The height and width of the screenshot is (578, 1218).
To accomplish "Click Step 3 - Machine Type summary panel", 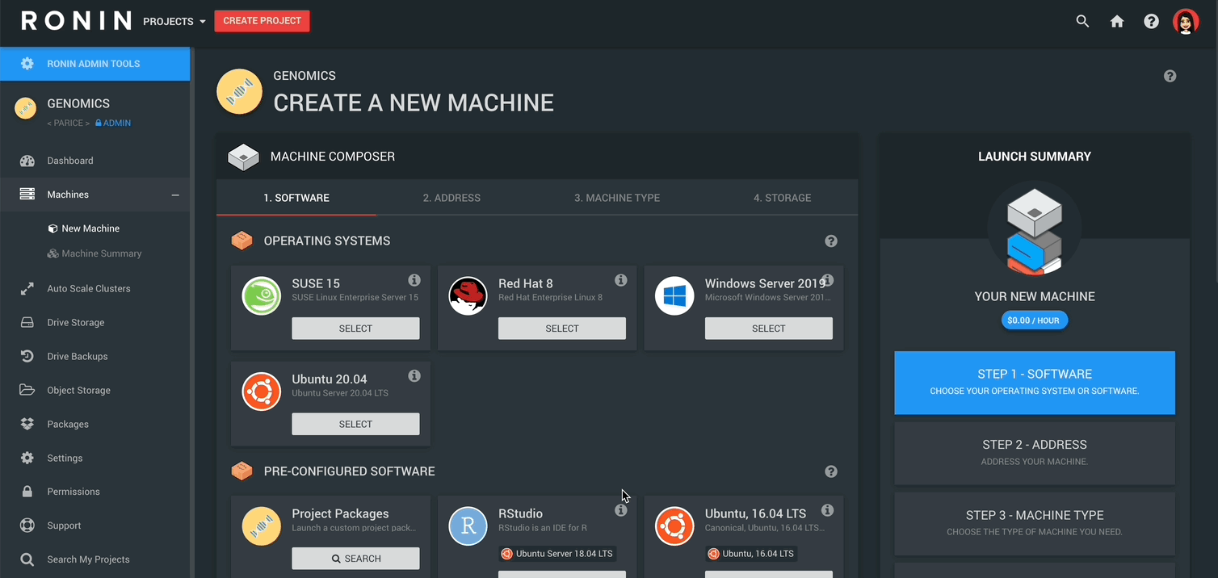I will point(1035,523).
